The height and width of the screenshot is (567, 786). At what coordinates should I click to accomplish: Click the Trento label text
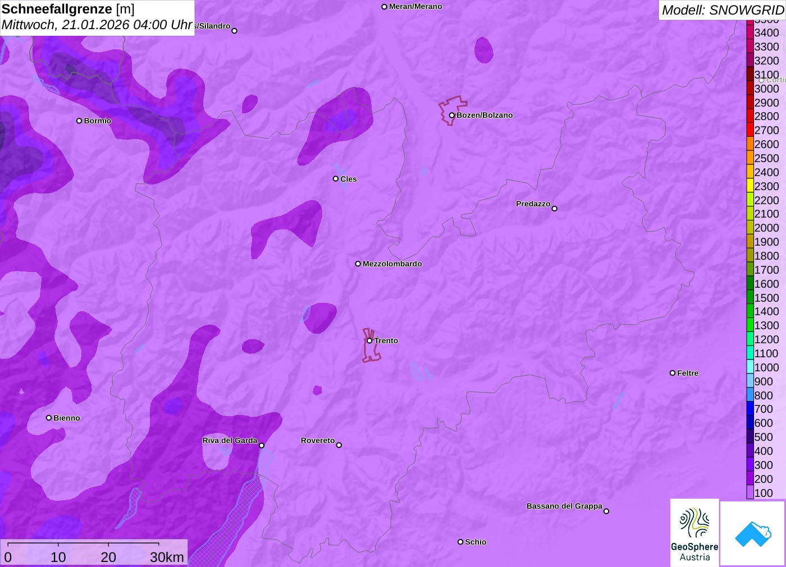(386, 340)
